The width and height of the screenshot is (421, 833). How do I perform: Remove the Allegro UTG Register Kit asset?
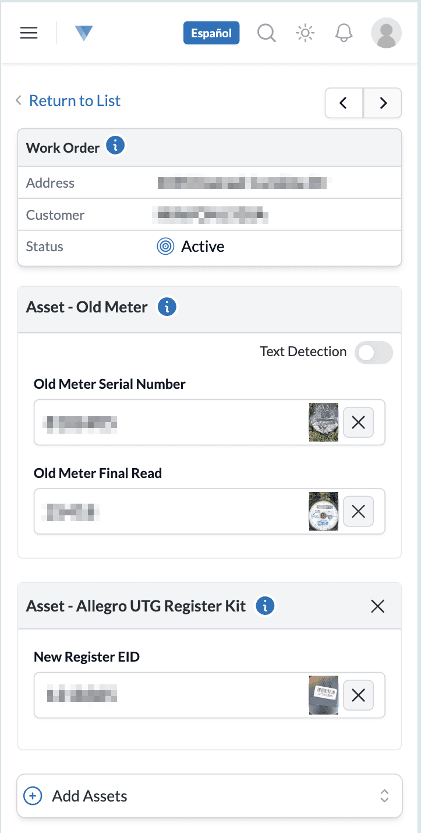click(377, 606)
